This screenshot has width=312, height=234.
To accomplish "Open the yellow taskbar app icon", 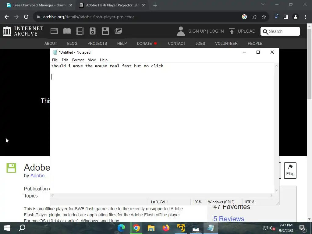I will click(x=181, y=228).
